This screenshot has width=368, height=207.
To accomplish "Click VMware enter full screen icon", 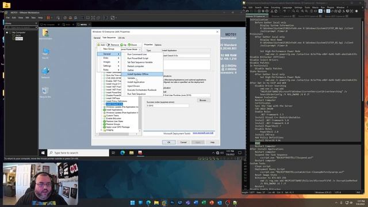I will pos(93,18).
